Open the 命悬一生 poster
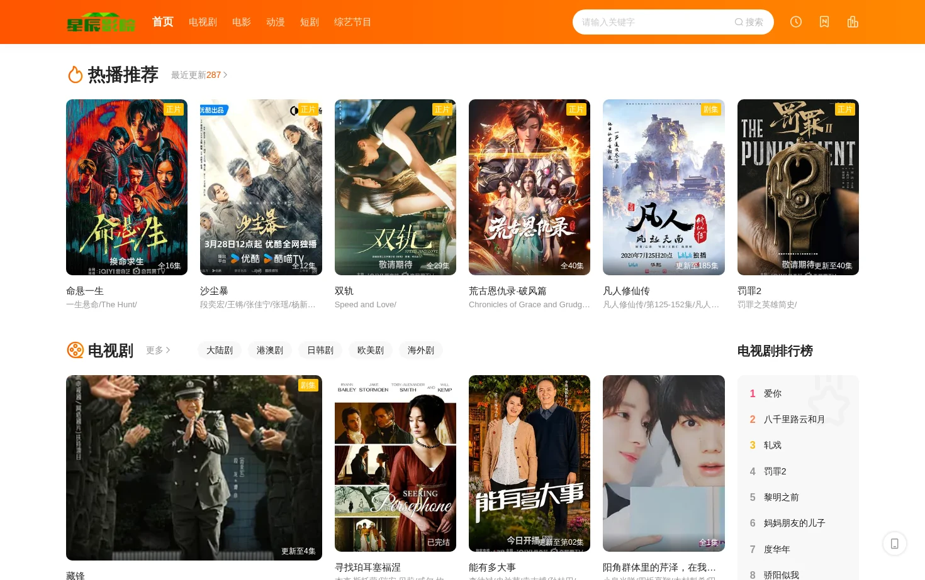 126,187
